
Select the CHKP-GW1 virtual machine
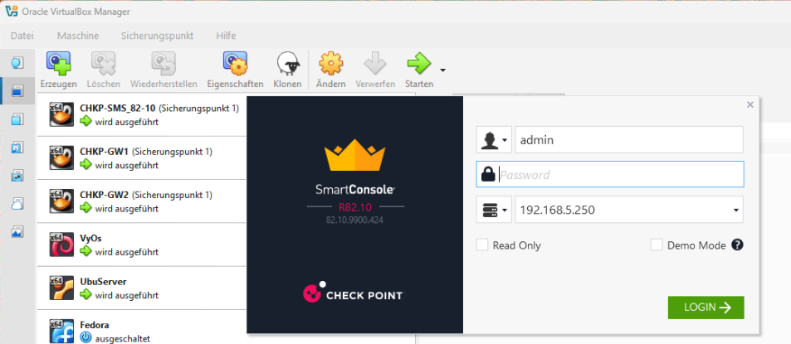pyautogui.click(x=144, y=157)
